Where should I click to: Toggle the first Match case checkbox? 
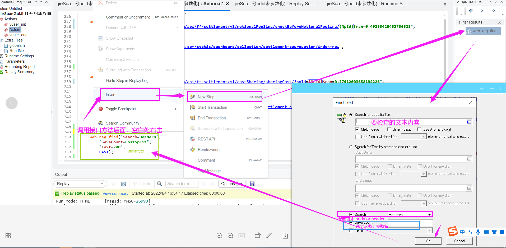pyautogui.click(x=357, y=129)
